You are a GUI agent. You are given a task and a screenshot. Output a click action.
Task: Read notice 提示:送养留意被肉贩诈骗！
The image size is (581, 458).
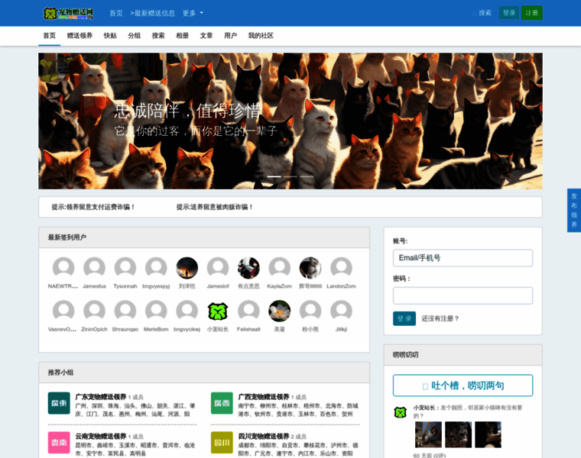[x=215, y=207]
